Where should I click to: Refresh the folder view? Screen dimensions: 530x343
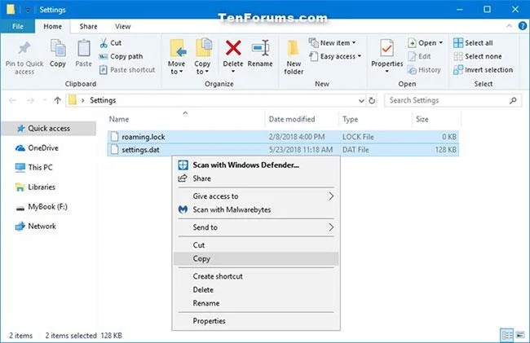point(372,100)
